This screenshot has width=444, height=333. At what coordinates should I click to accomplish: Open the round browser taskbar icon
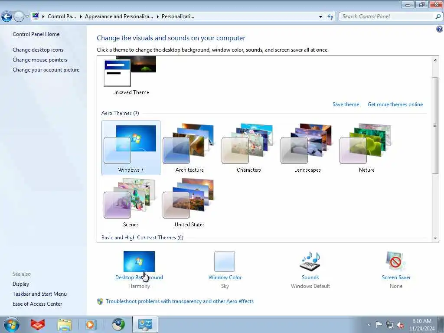(x=118, y=324)
